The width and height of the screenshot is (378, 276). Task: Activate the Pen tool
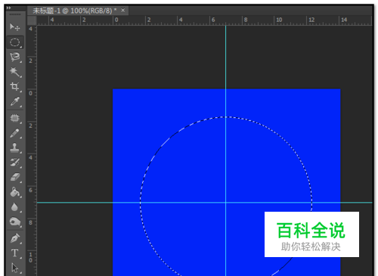click(x=14, y=238)
